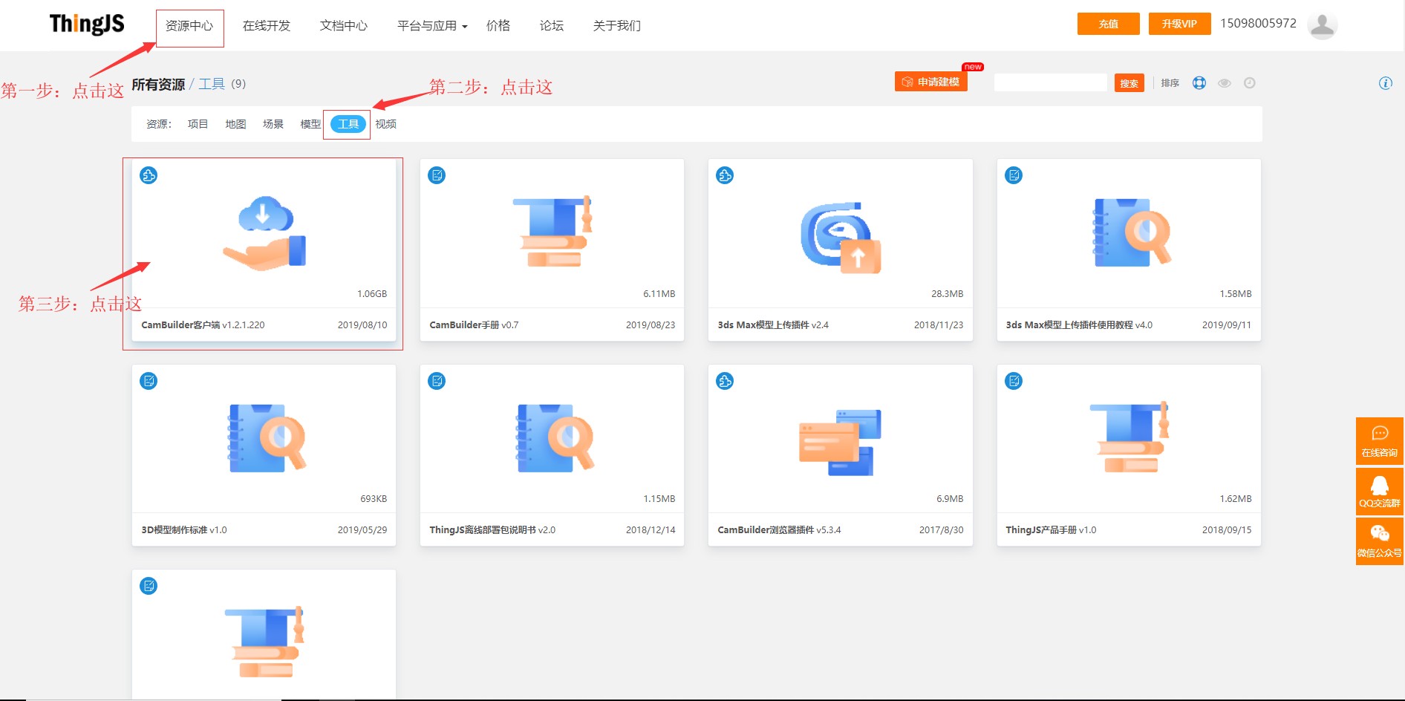This screenshot has height=701, width=1405.
Task: Open the 3D模型制作标准 notebook thumbnail
Action: pyautogui.click(x=267, y=438)
